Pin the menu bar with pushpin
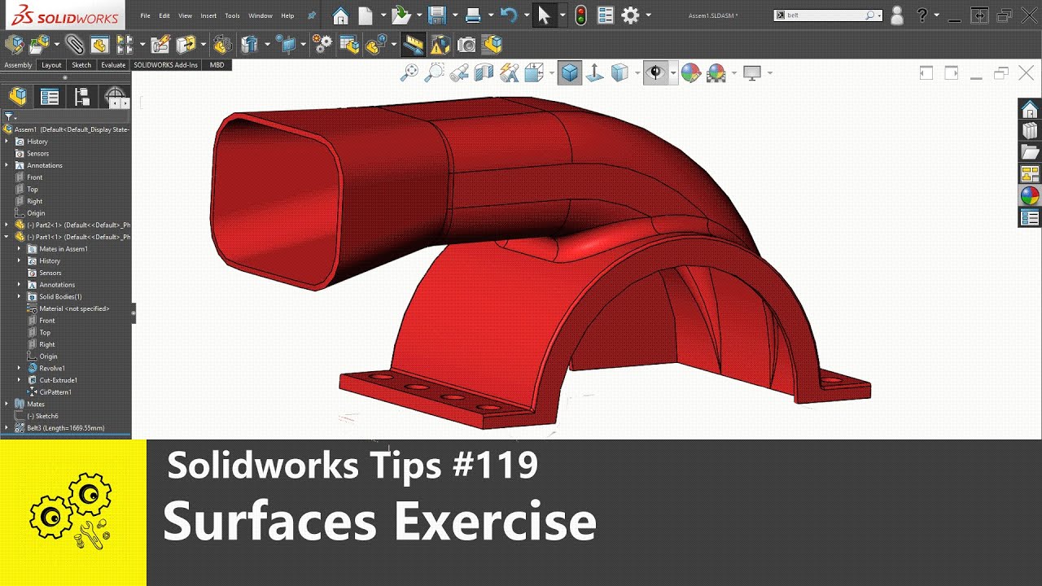The width and height of the screenshot is (1042, 586). pos(312,15)
